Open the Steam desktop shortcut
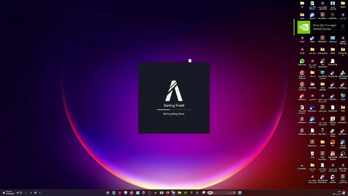This screenshot has width=348, height=196. (312, 39)
